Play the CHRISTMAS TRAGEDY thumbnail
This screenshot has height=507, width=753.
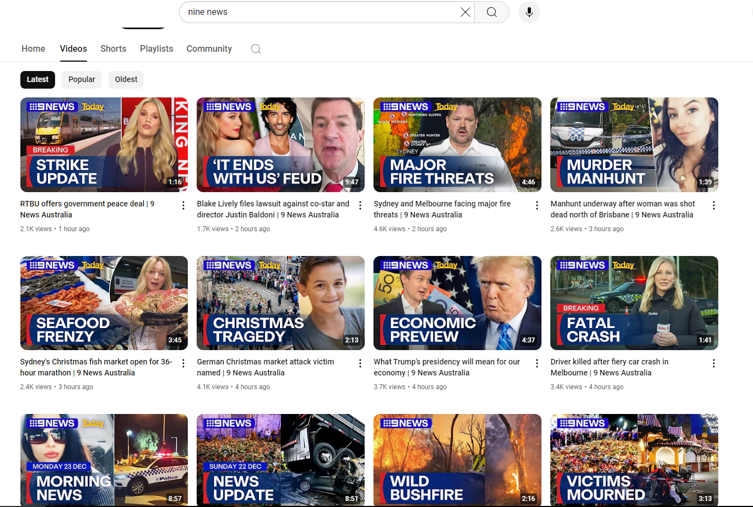[x=280, y=303]
